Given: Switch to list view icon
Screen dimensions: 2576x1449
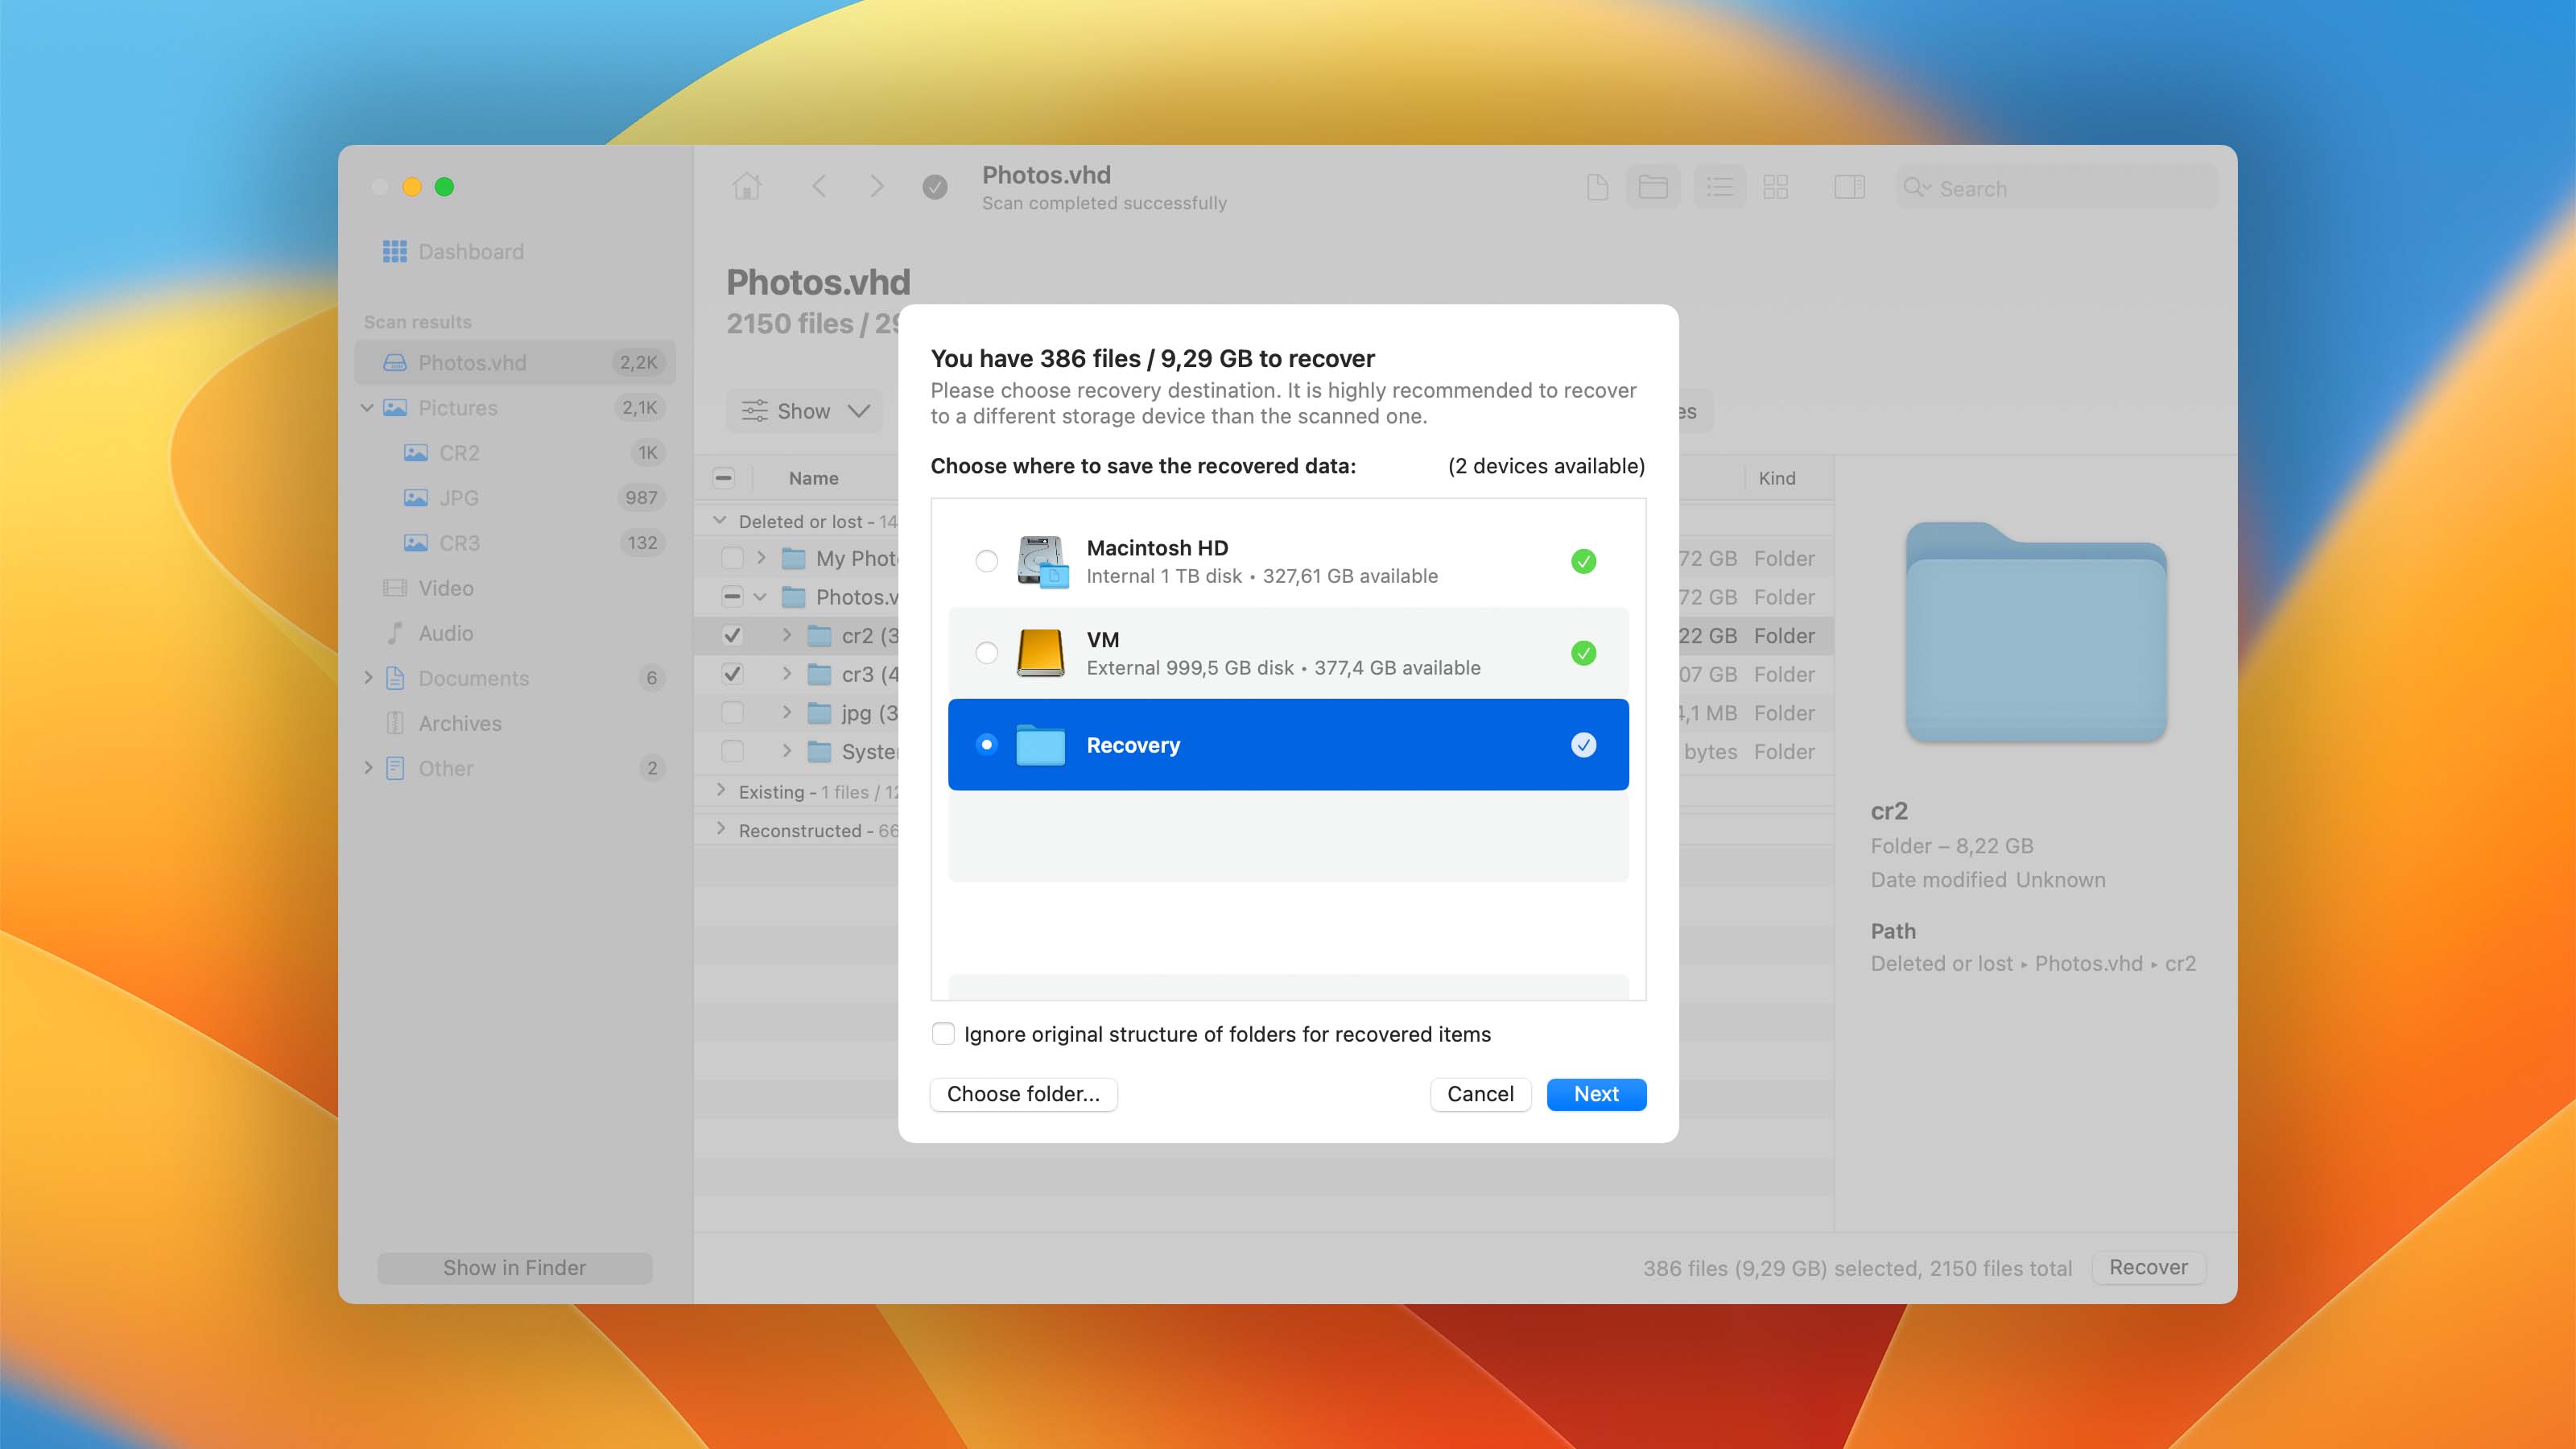Looking at the screenshot, I should 1719,187.
